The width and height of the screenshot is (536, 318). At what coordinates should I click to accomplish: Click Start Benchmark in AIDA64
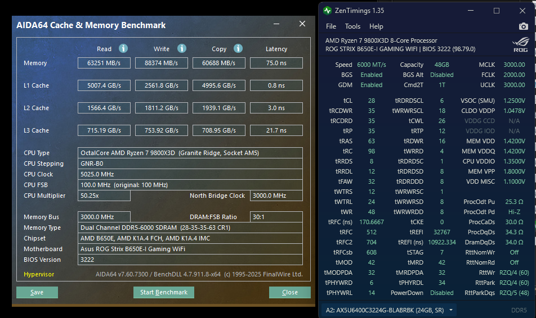point(164,292)
